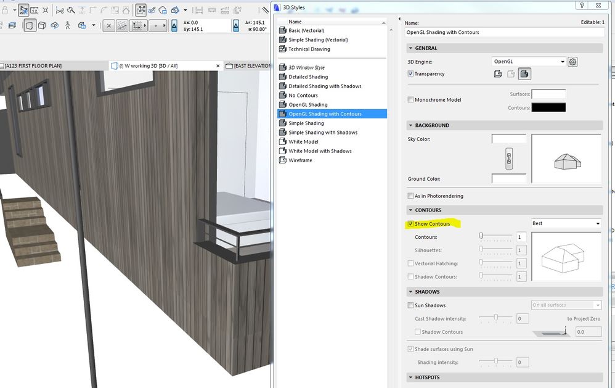Disable the Show Contours checkbox
Image resolution: width=615 pixels, height=388 pixels.
coord(411,224)
